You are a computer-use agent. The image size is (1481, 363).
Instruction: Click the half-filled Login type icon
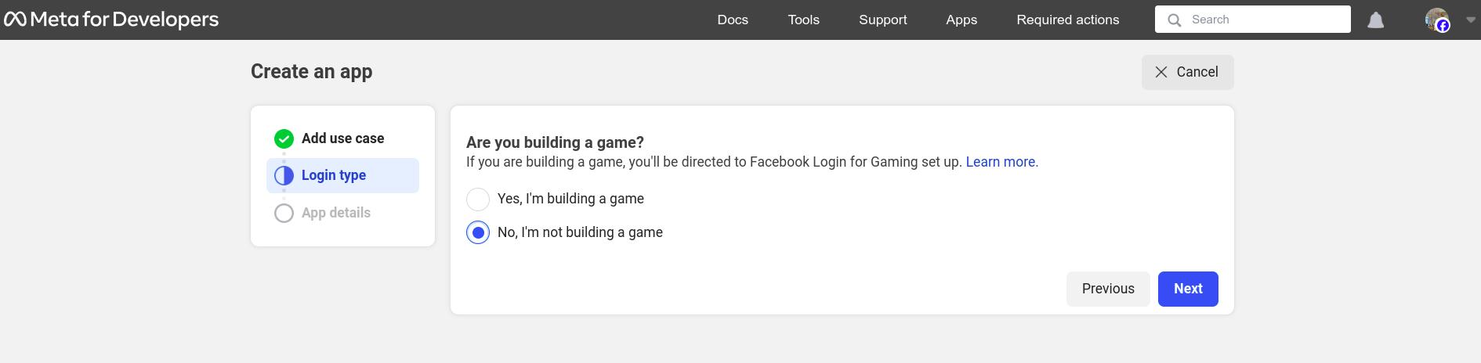click(284, 175)
